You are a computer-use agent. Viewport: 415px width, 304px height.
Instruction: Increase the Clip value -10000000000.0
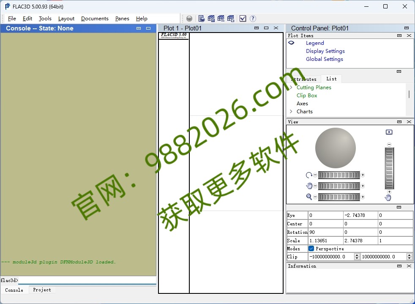[357, 255]
